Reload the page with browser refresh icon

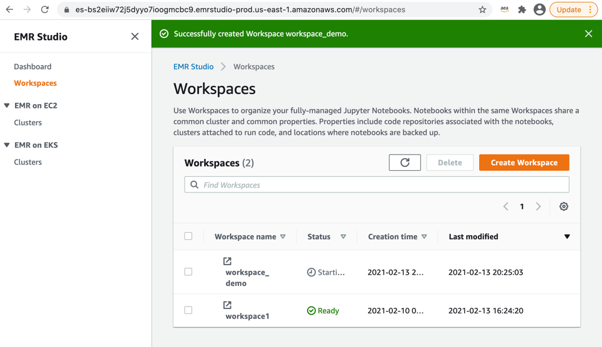(x=45, y=9)
